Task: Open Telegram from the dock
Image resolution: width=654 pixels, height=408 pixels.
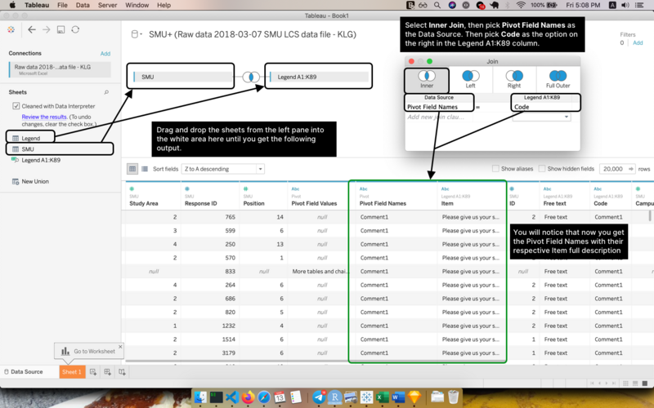Action: tap(319, 397)
